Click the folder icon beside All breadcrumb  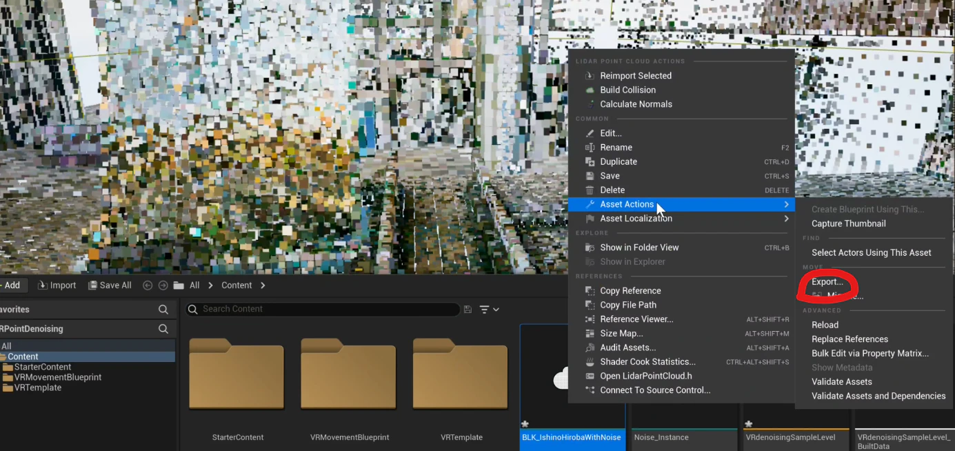pos(179,285)
